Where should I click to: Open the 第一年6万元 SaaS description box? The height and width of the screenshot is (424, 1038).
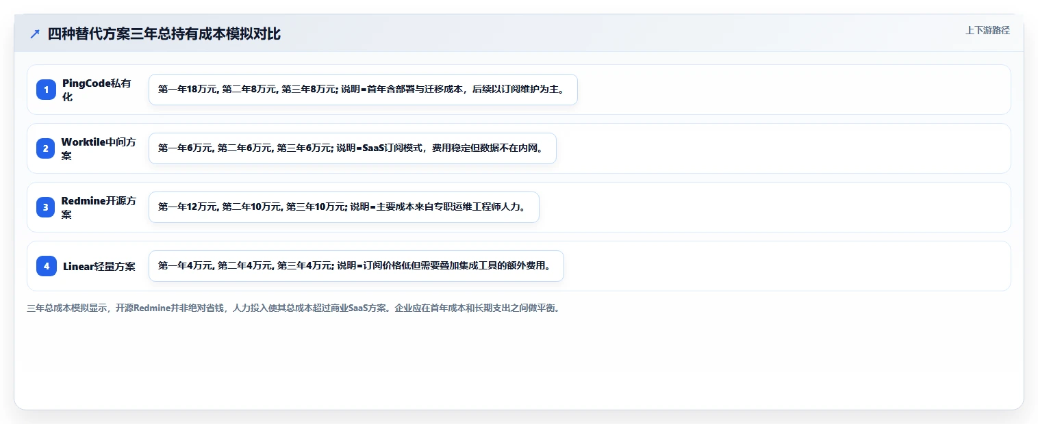pyautogui.click(x=352, y=148)
